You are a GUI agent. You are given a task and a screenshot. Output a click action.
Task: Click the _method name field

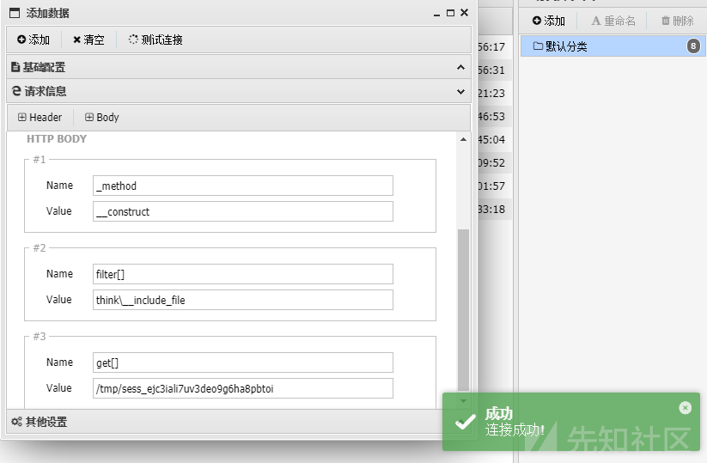point(242,186)
